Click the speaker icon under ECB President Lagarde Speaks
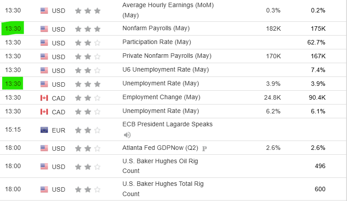This screenshot has width=348, height=201. point(127,135)
